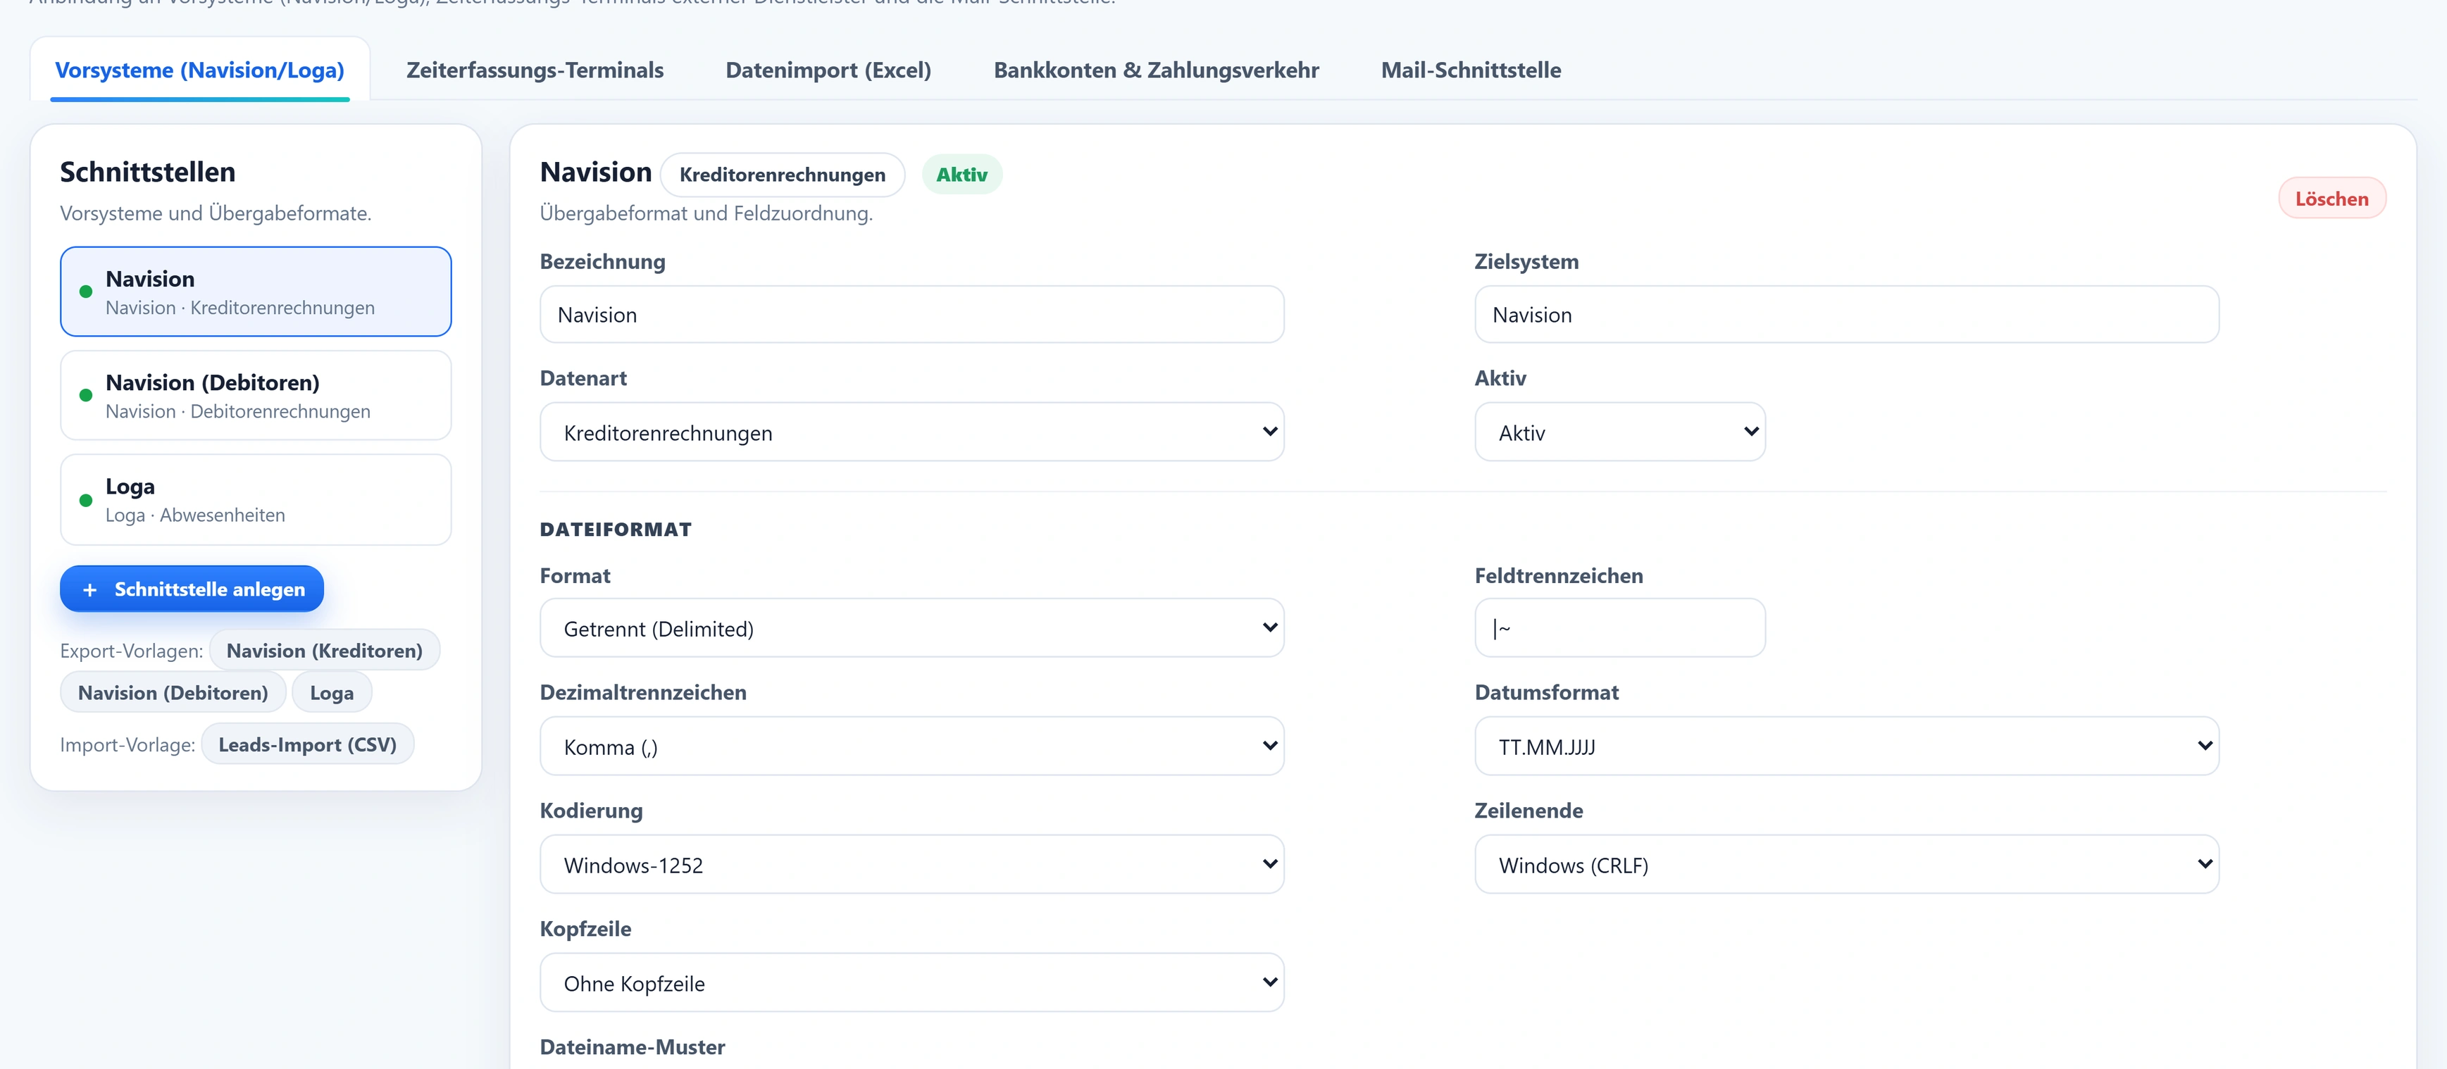Click the plus icon on Schnittstelle anlegen

[89, 589]
